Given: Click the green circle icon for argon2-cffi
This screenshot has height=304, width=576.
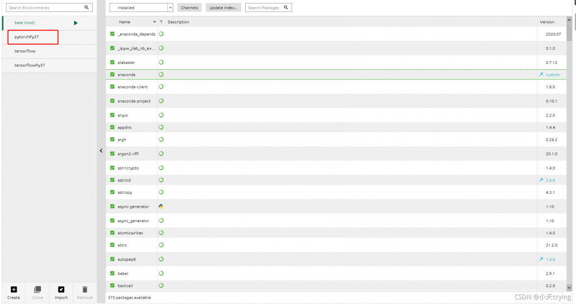Looking at the screenshot, I should [x=161, y=153].
